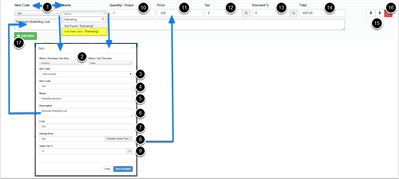This screenshot has height=179, width=399.
Task: Click the Item Code field in the dialog
Action: point(86,86)
